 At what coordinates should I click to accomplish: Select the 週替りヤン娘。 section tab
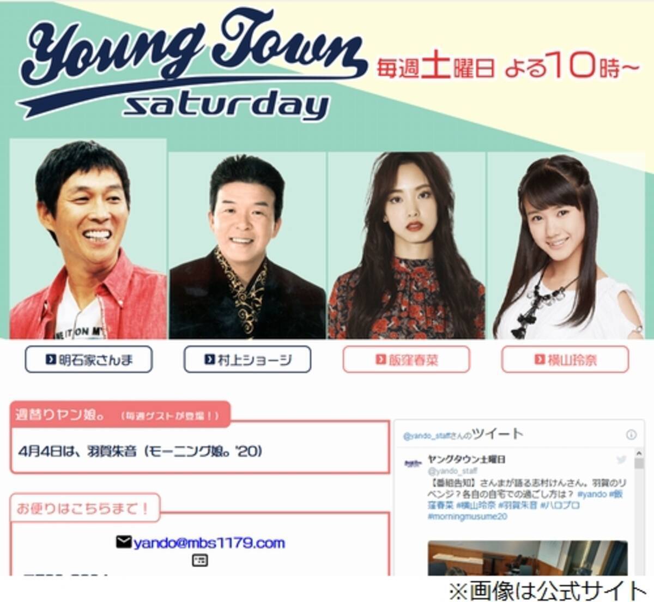[x=120, y=415]
